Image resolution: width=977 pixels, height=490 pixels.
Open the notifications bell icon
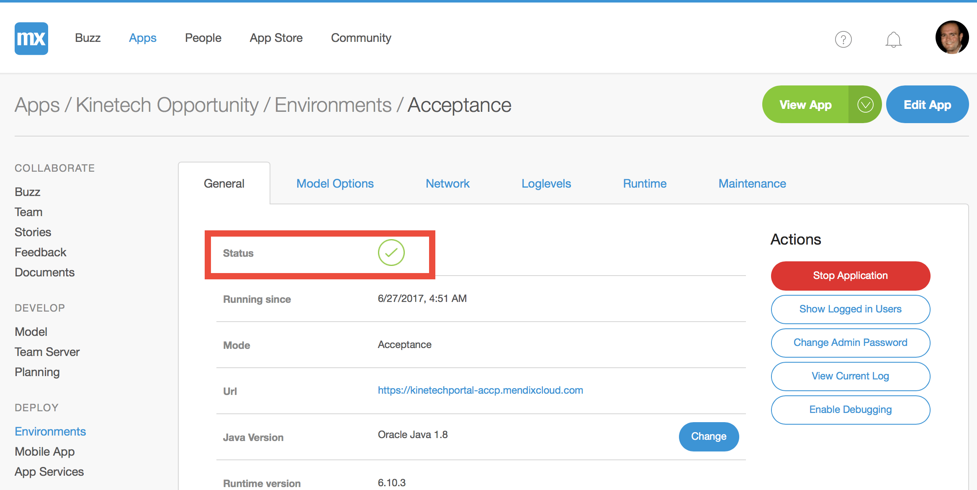894,39
